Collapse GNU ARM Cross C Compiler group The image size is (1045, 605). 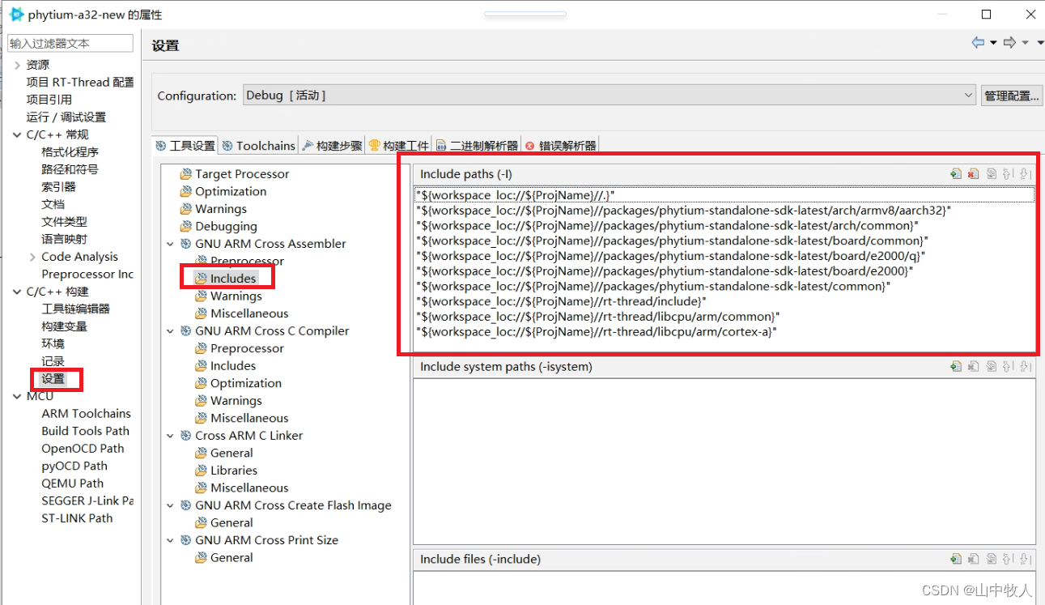point(170,330)
